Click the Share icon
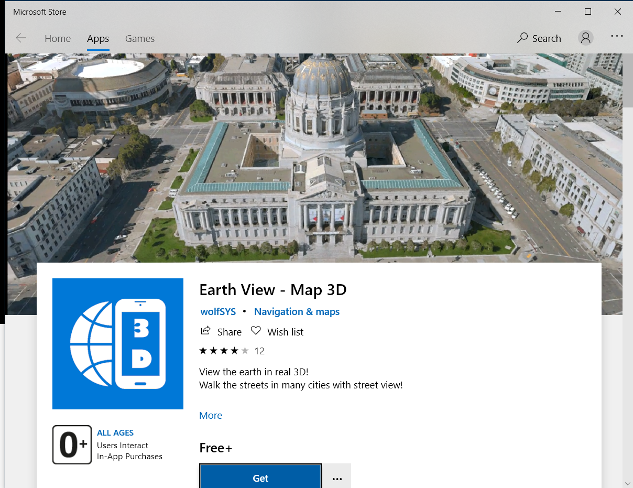 click(206, 331)
